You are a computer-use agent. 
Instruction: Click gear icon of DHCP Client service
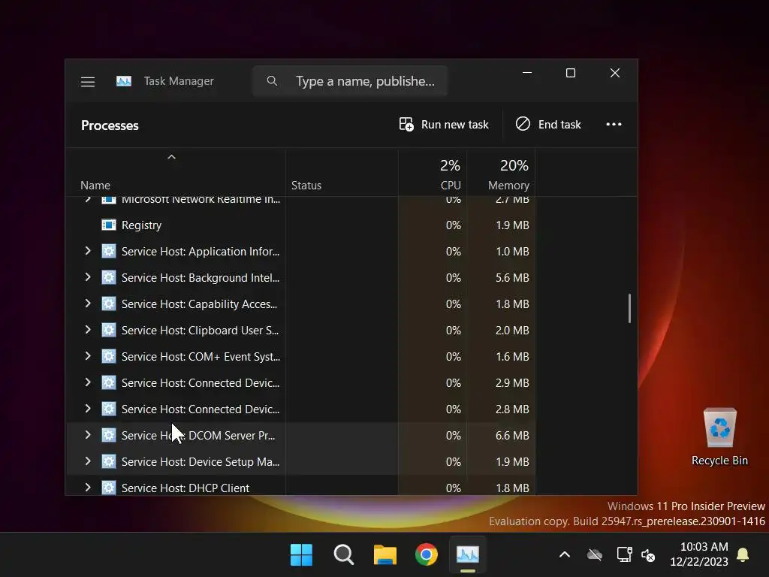coord(108,488)
